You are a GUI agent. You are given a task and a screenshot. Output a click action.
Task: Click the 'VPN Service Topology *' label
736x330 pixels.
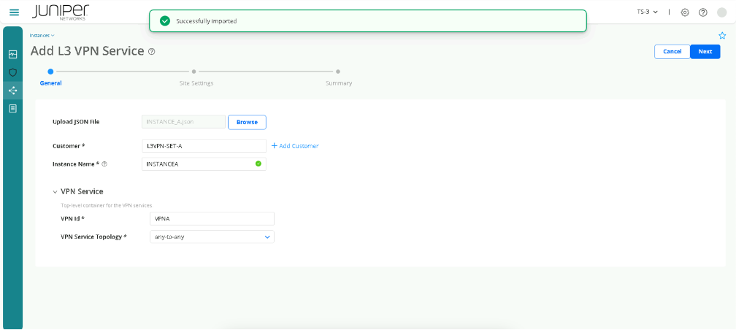(94, 237)
